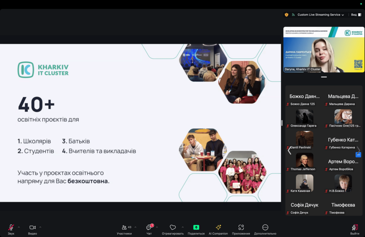Select the Божко Даяна 125 participant tile
365x237 pixels.
tap(304, 98)
